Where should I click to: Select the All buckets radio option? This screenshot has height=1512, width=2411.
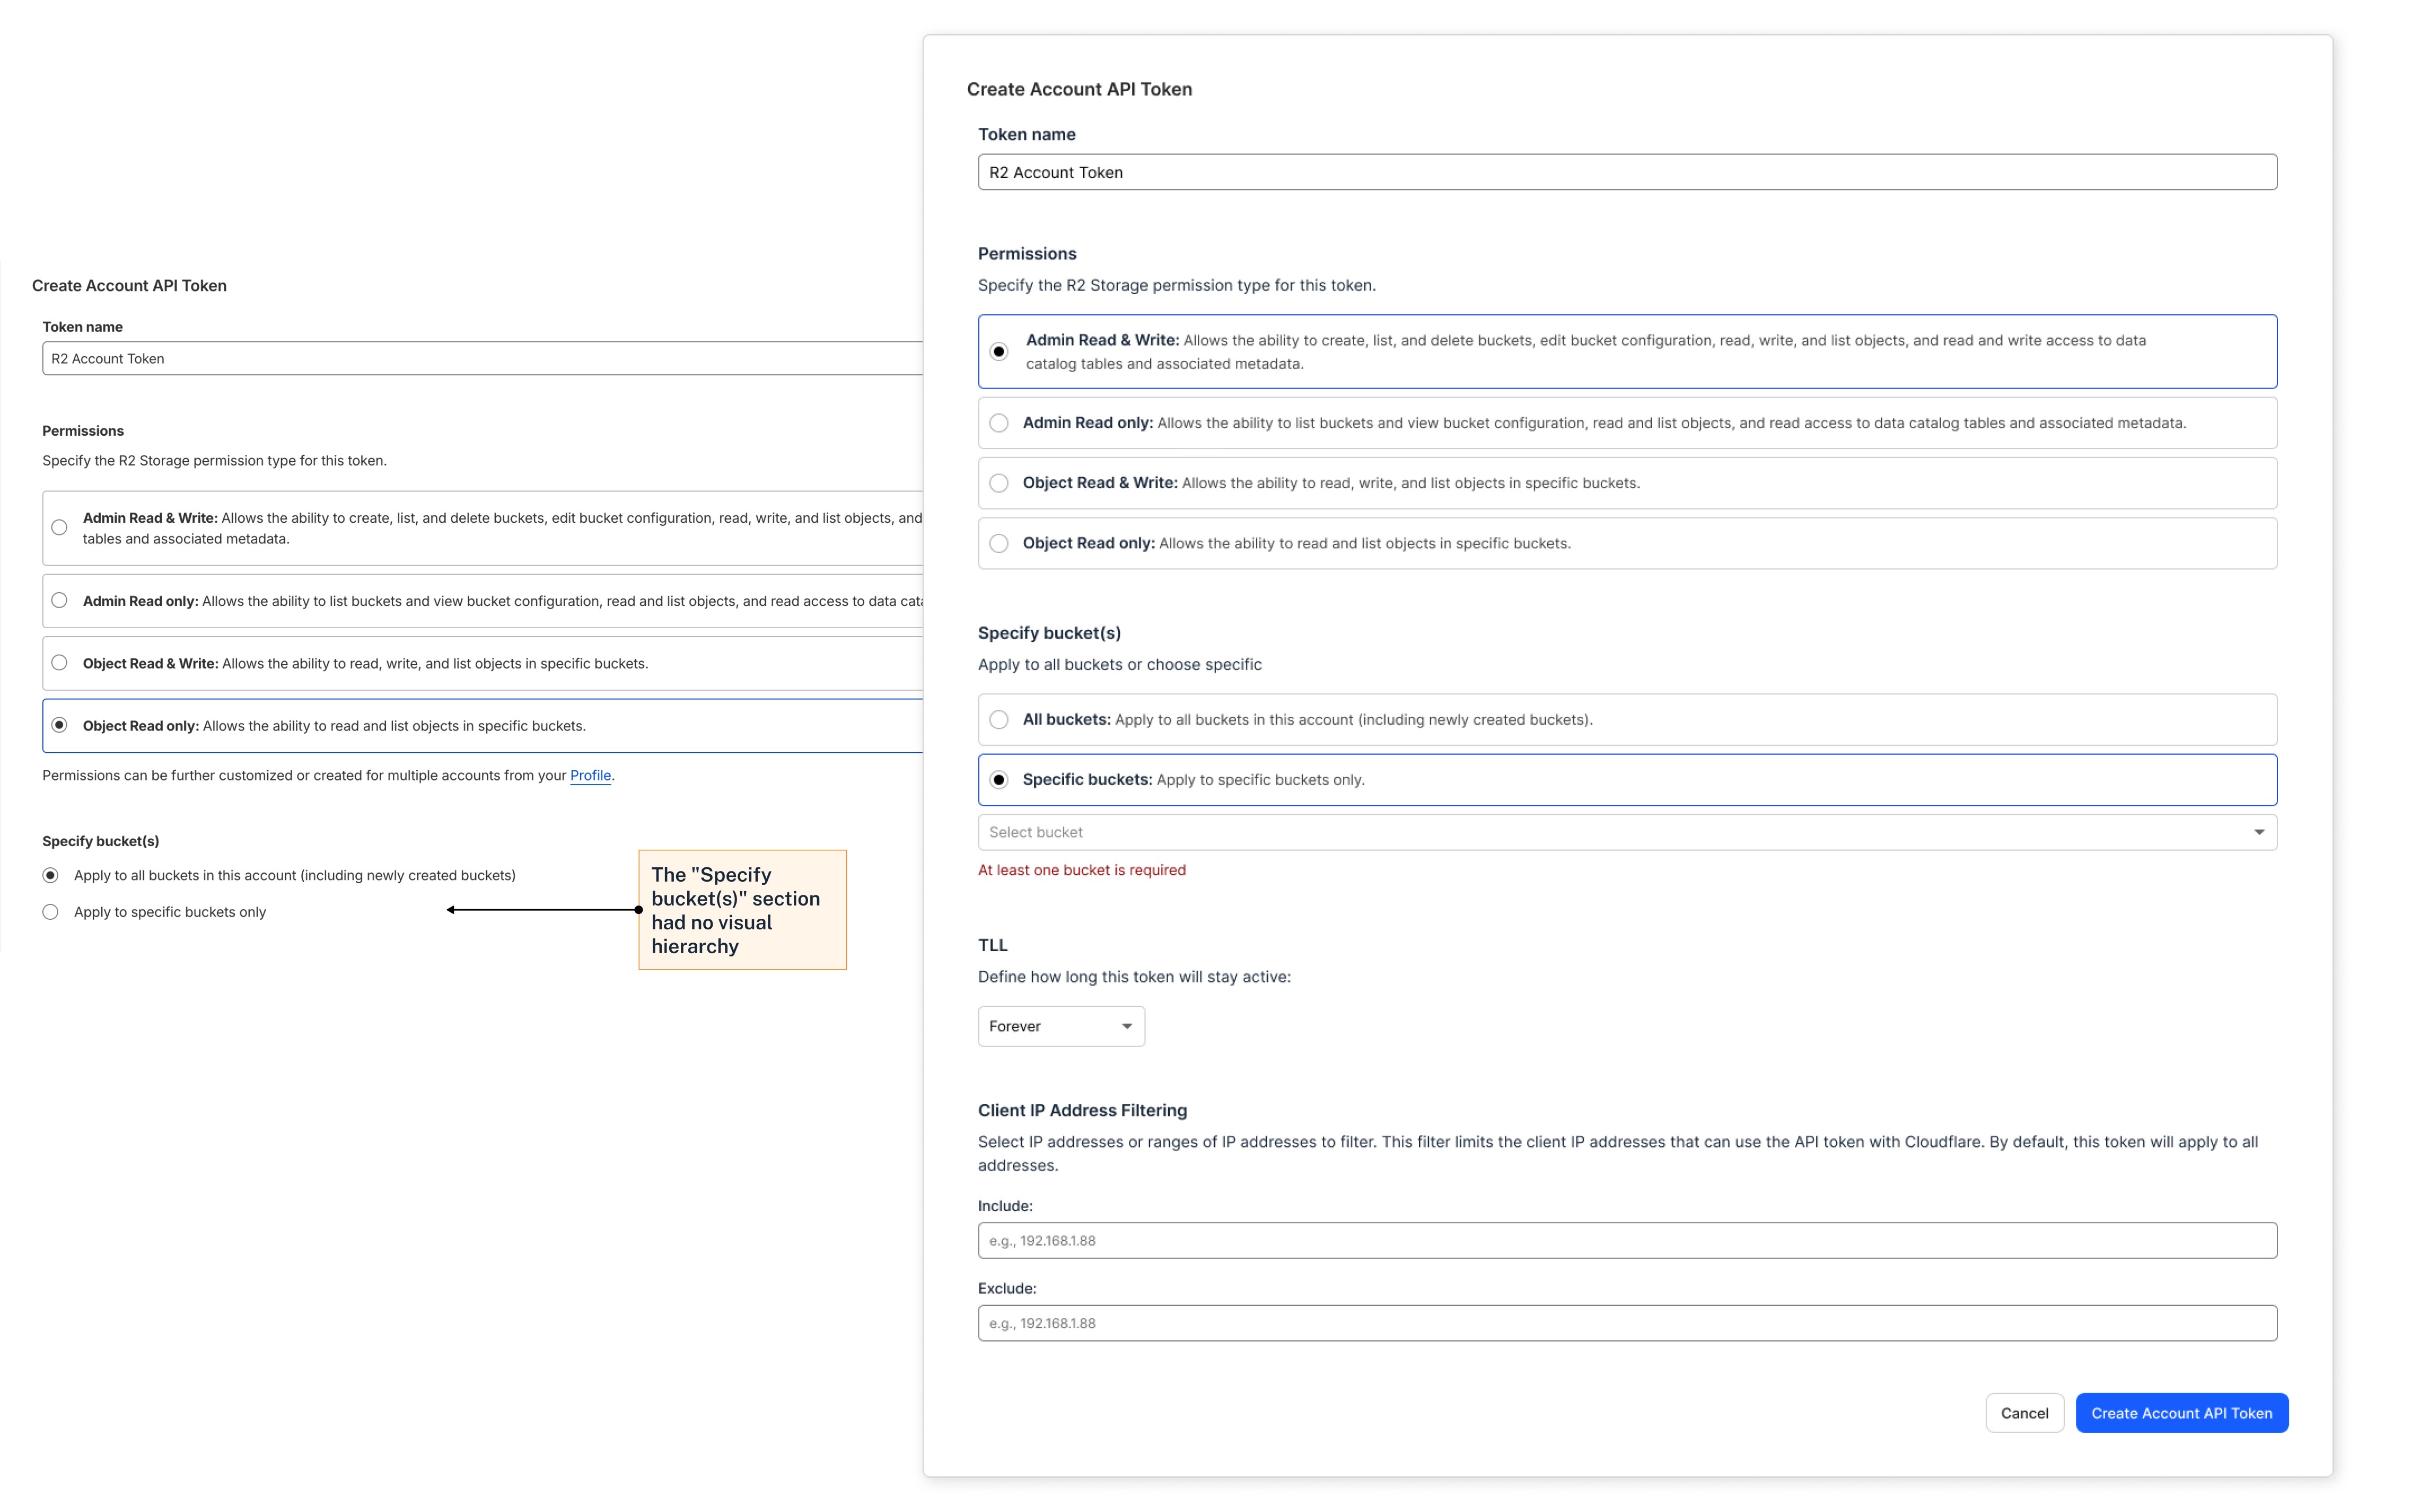(998, 720)
